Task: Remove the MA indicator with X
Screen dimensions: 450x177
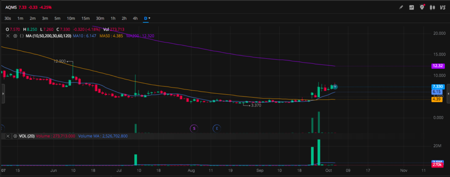Action: (x=8, y=35)
